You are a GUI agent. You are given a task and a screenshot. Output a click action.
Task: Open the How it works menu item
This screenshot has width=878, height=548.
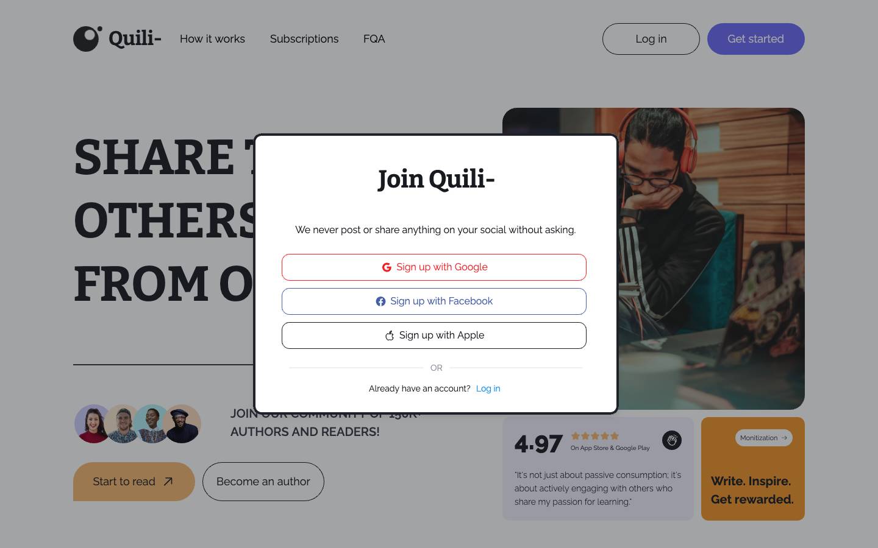(212, 39)
